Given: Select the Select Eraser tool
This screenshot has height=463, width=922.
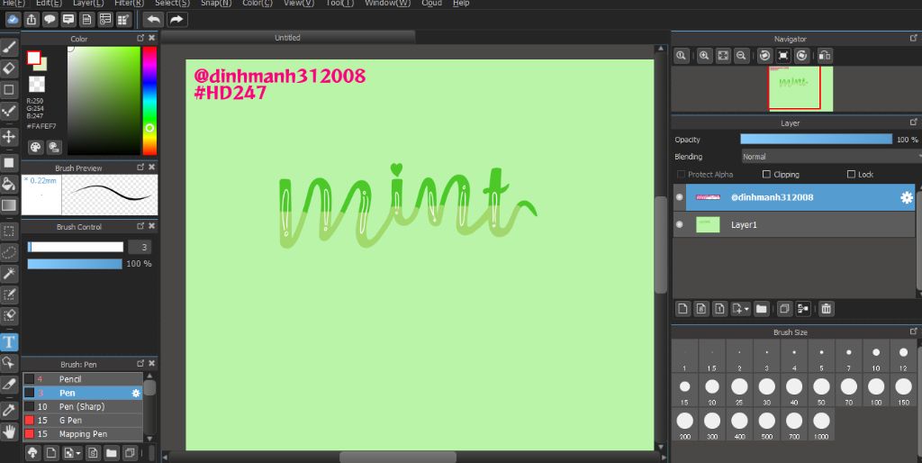Looking at the screenshot, I should coord(9,316).
